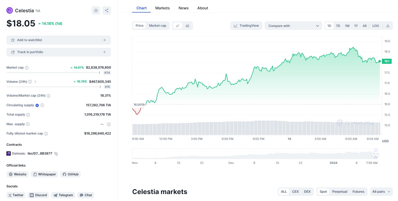
Task: Click Add to watchlist button
Action: point(59,40)
